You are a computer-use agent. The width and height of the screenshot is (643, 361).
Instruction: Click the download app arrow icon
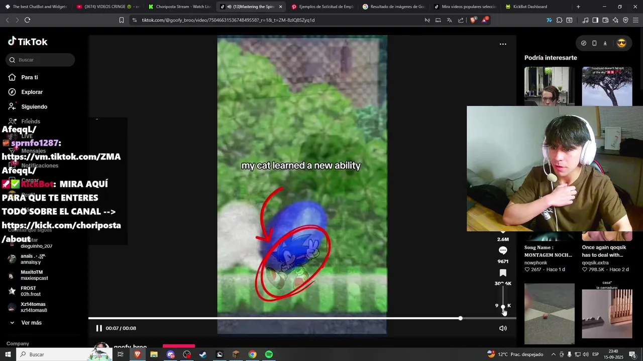click(605, 43)
